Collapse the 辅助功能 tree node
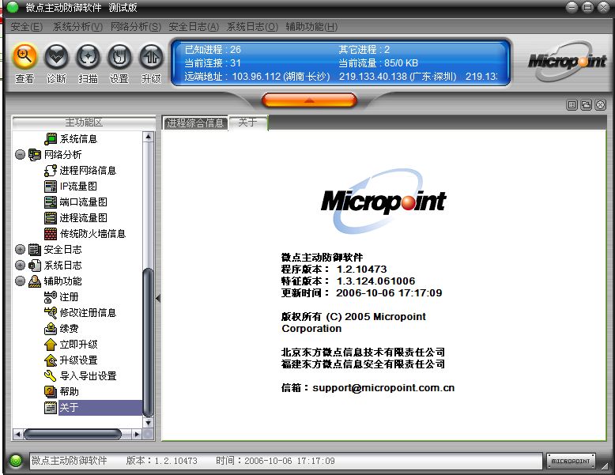 click(x=20, y=281)
